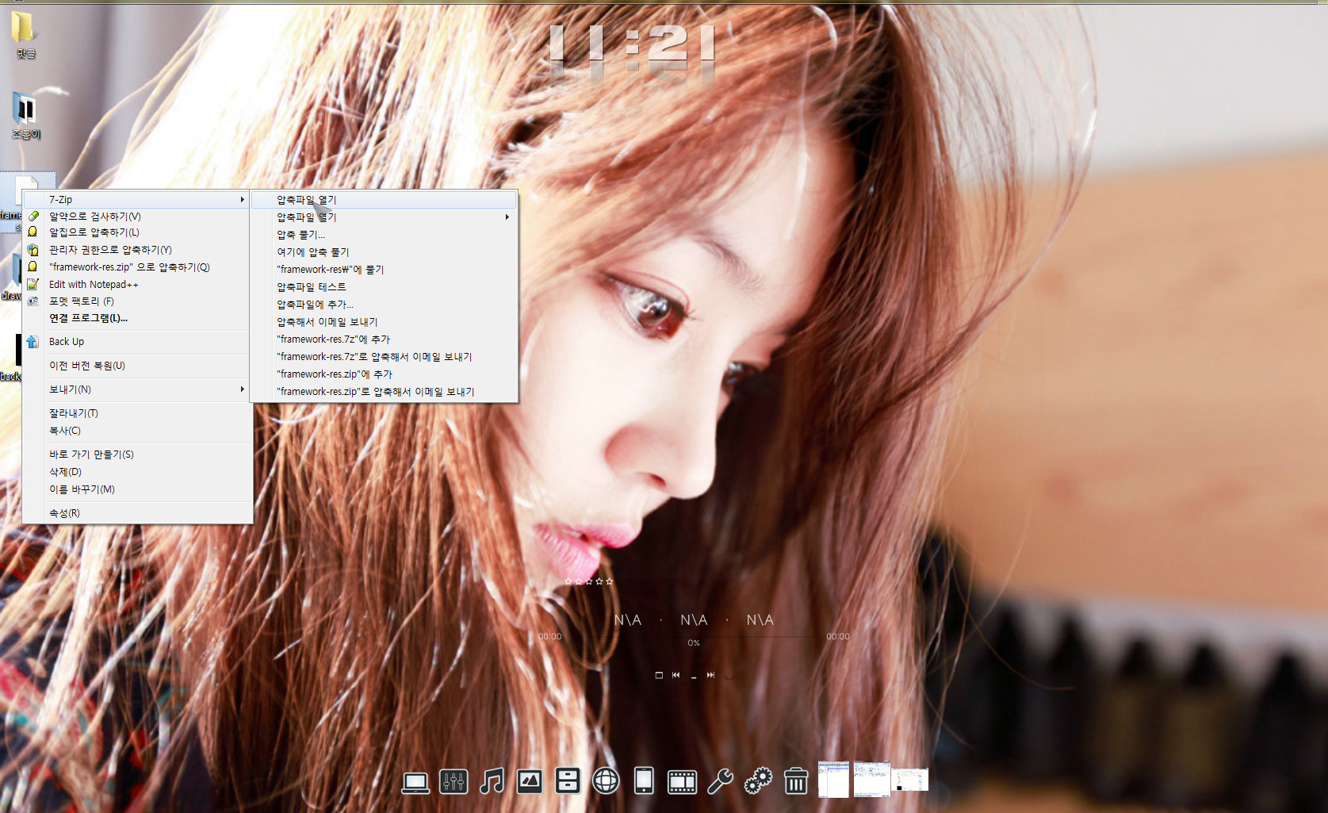Click the next track button

[710, 675]
